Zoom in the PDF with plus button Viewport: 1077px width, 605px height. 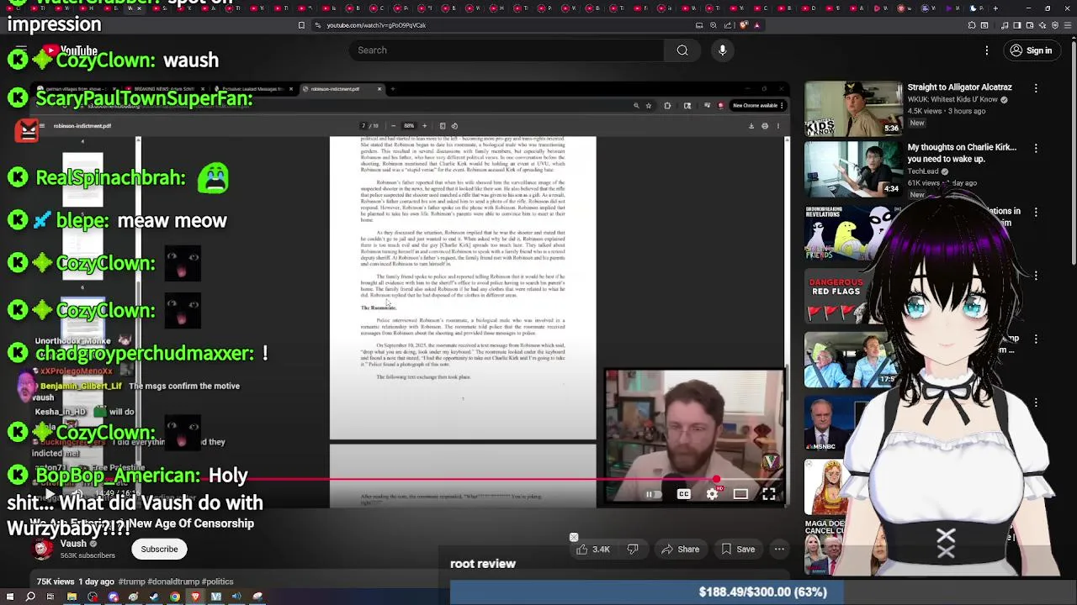(424, 126)
